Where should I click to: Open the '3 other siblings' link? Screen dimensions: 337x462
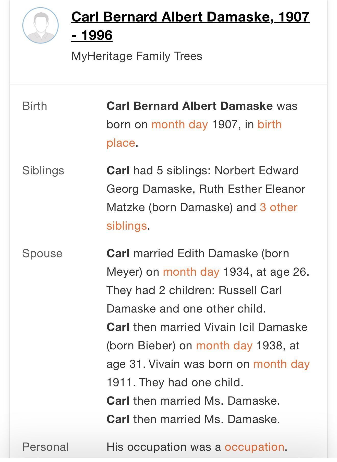(278, 208)
